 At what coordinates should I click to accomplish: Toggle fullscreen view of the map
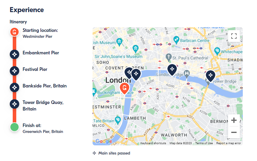pyautogui.click(x=234, y=36)
